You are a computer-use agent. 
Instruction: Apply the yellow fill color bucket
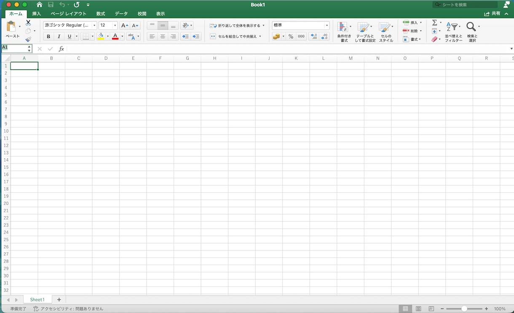(101, 37)
